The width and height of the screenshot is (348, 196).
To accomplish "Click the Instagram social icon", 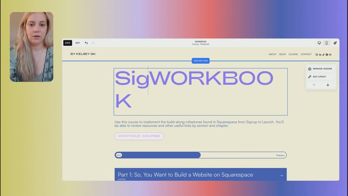I will tap(317, 54).
